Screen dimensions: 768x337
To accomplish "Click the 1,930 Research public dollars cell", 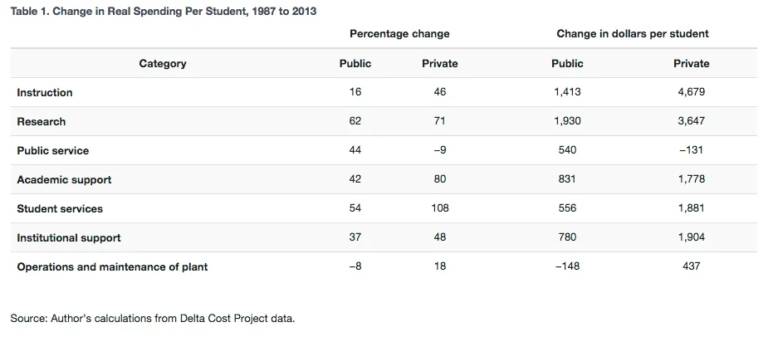I will coord(567,120).
